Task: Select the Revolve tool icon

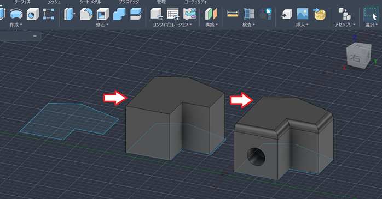Action: tap(16, 14)
